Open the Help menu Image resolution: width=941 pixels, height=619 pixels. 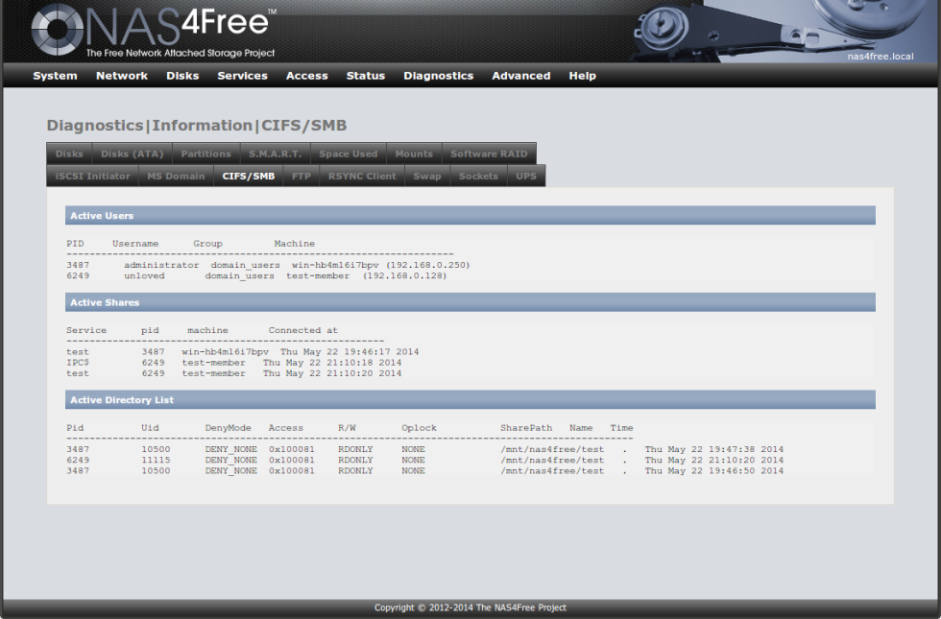tap(582, 76)
